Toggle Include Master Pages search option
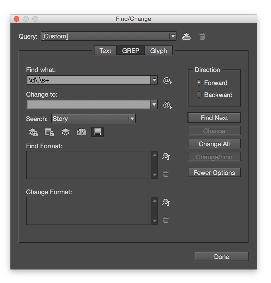 [81, 132]
